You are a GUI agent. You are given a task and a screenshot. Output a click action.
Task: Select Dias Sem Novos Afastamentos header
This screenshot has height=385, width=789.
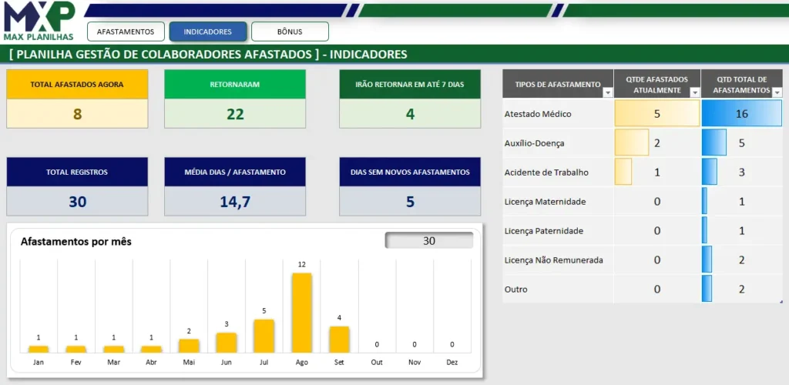[410, 172]
